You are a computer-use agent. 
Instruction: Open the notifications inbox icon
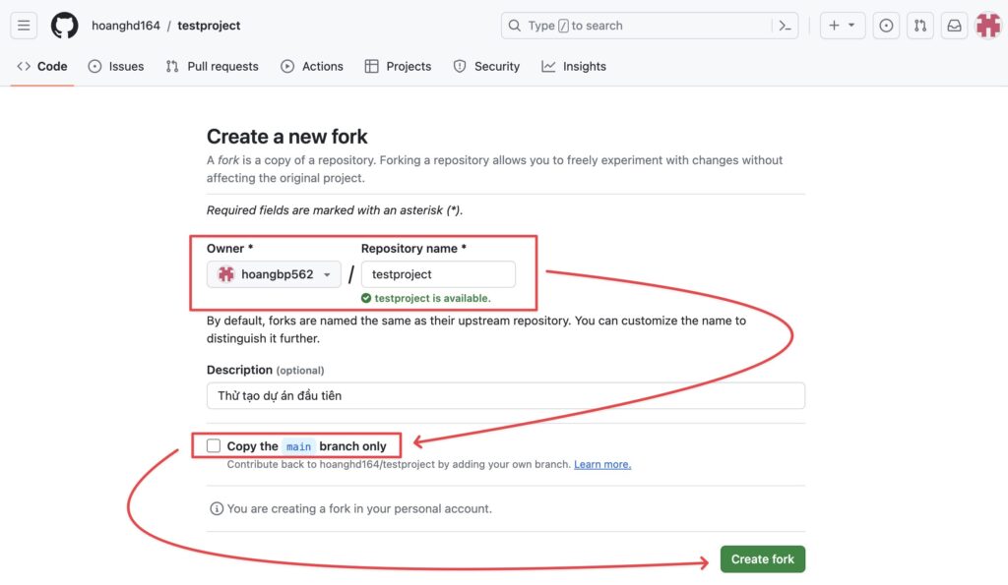point(955,26)
